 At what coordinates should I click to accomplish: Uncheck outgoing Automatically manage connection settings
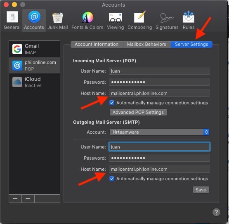[x=112, y=179]
